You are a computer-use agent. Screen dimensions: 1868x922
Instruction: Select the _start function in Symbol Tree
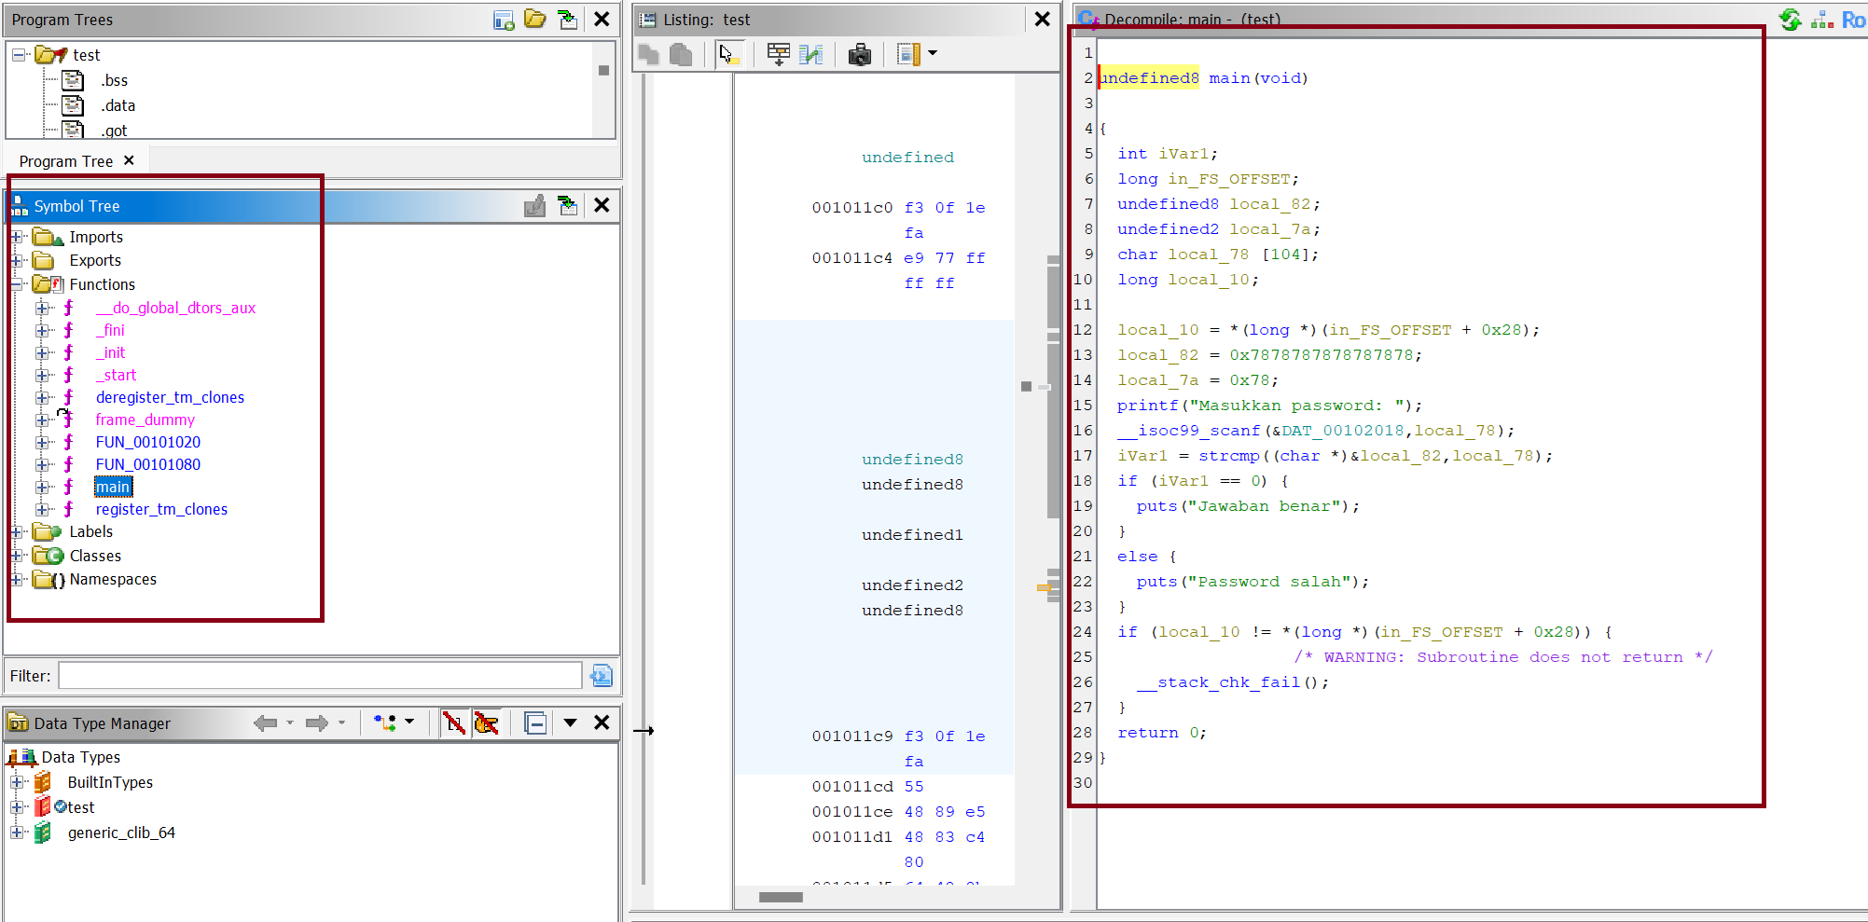pyautogui.click(x=116, y=375)
